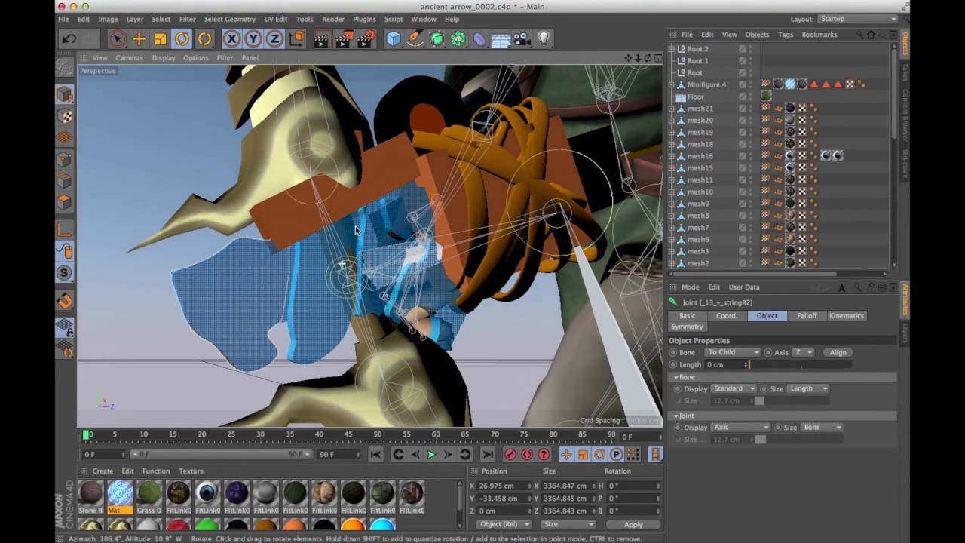The width and height of the screenshot is (965, 543).
Task: Select Texture mode checkerboard icon
Action: 65,116
